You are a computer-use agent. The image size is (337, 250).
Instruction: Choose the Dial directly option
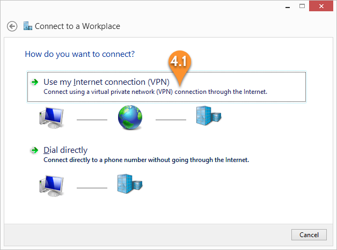point(65,150)
